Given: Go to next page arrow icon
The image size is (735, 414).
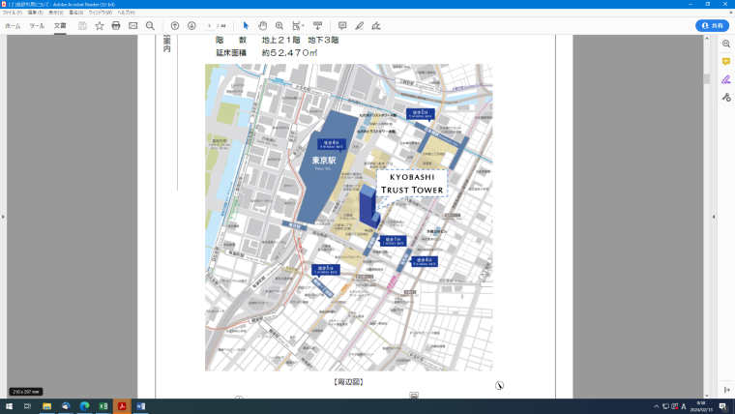Looking at the screenshot, I should 191,26.
